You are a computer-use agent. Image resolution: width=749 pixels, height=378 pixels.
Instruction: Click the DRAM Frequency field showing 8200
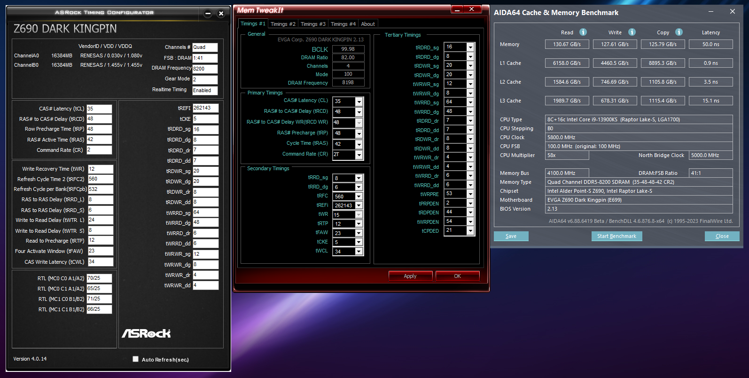205,69
